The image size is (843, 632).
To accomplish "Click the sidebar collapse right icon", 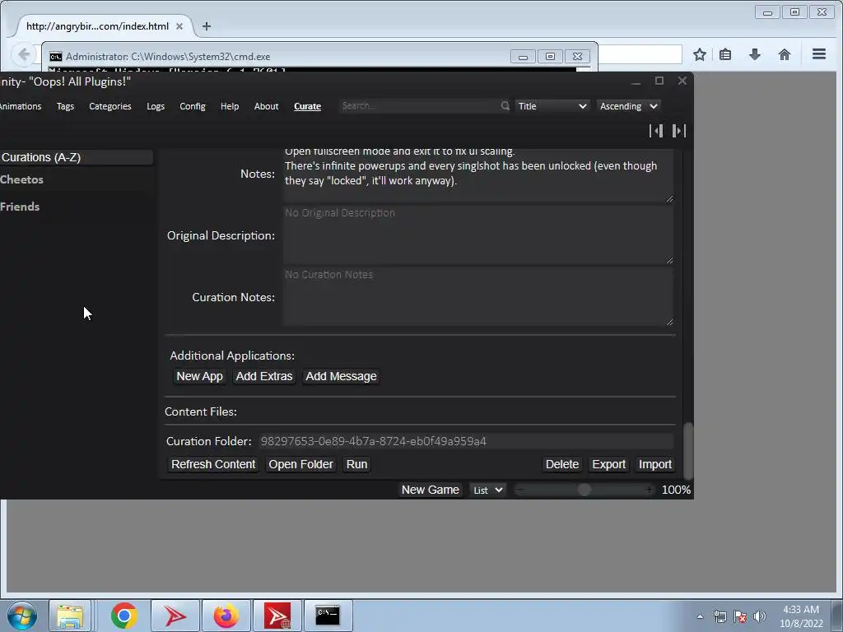I will point(679,131).
